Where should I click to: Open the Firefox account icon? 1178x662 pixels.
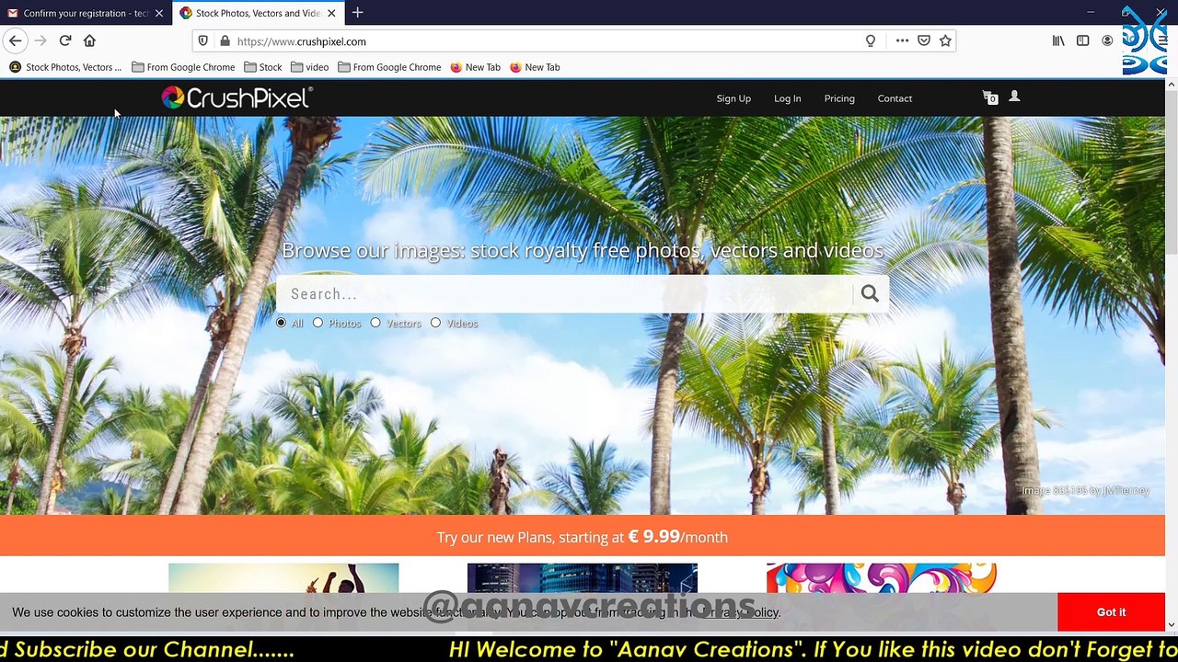[1107, 40]
